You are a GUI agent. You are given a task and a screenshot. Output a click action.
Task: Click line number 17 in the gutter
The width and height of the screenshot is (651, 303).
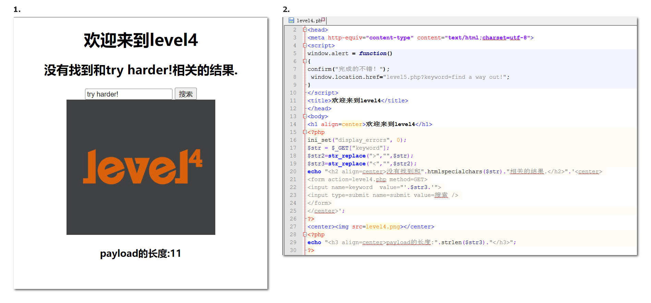click(293, 148)
